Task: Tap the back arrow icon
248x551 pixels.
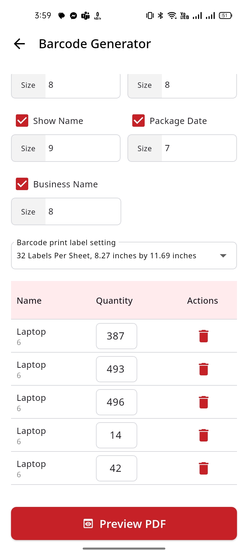Action: (20, 44)
